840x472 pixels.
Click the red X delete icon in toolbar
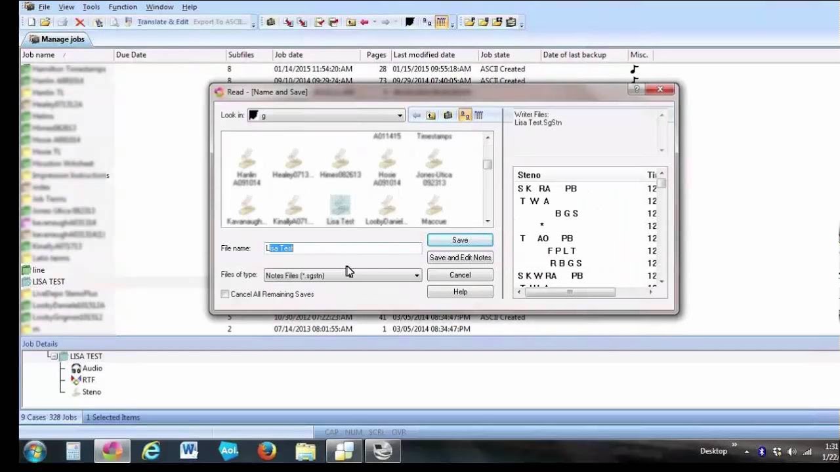click(80, 22)
